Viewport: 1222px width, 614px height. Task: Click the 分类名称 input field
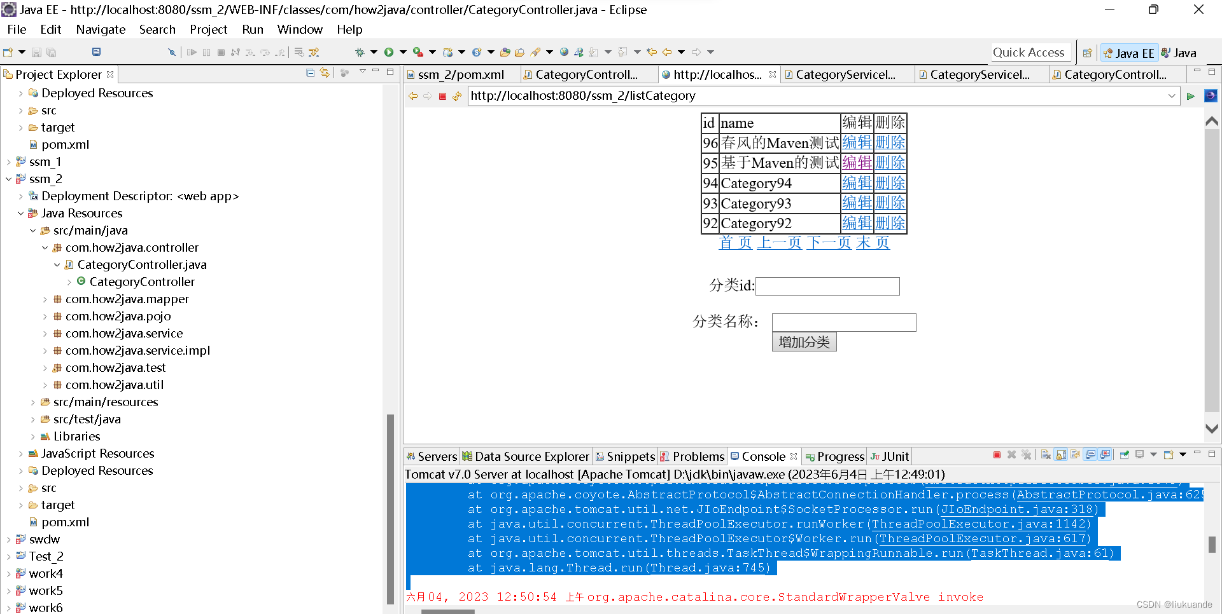pos(844,322)
